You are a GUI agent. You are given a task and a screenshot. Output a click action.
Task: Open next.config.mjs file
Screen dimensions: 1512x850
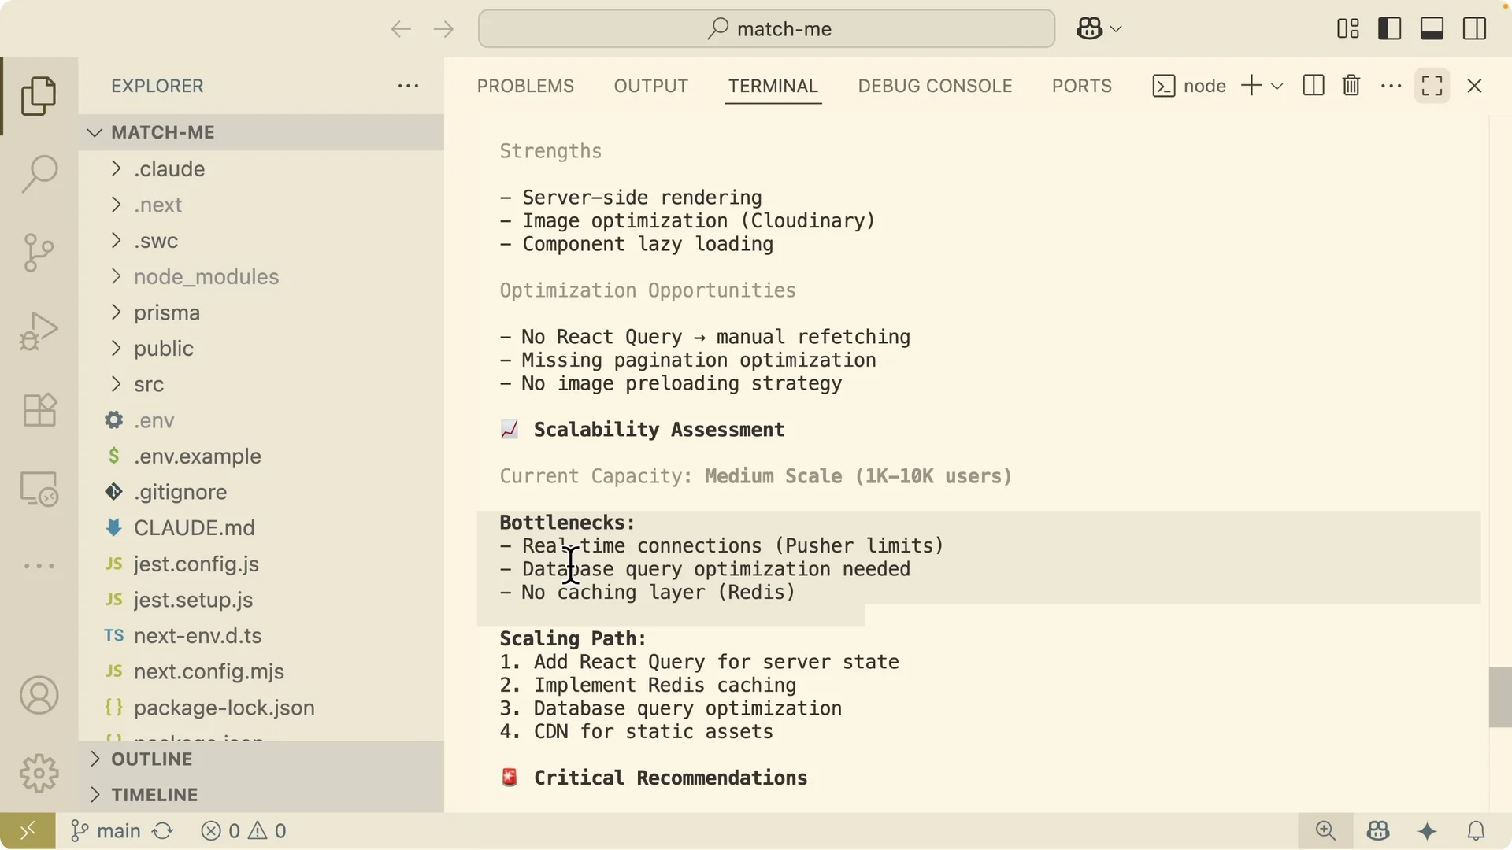click(x=261, y=671)
